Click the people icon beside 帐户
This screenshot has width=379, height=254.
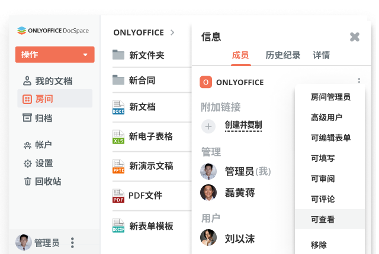point(27,145)
